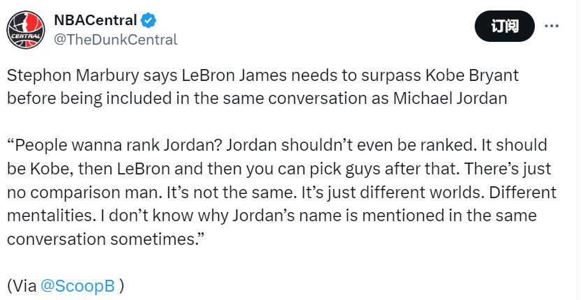Click "LeBron James" in the first line

[x=227, y=75]
